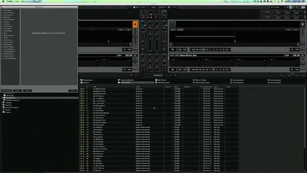Open 1/4 quantize dropdown on New Remix Set deck
The height and width of the screenshot is (173, 307).
pyautogui.click(x=286, y=56)
